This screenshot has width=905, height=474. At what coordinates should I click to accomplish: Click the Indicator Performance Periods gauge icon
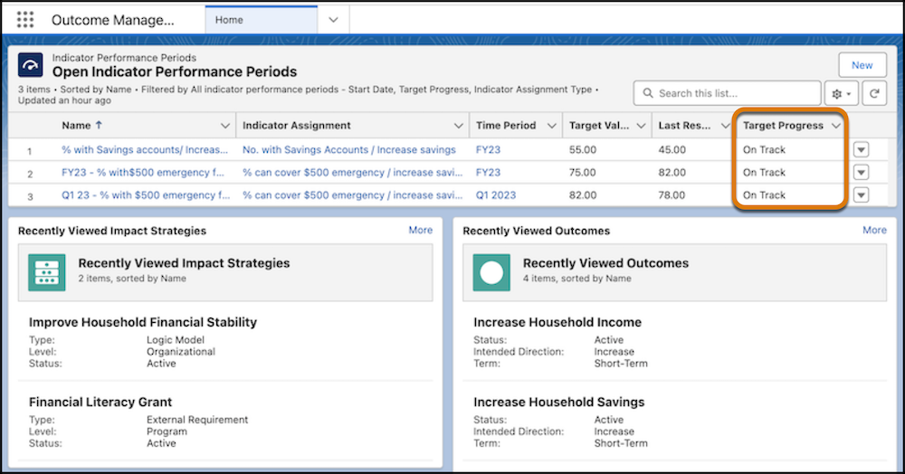[30, 65]
